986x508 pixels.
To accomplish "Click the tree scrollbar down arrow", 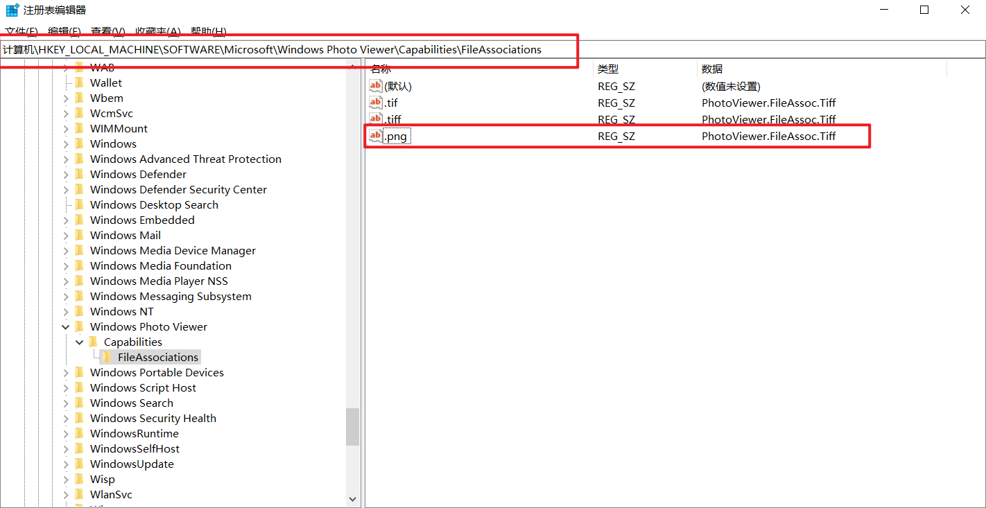I will [x=352, y=499].
